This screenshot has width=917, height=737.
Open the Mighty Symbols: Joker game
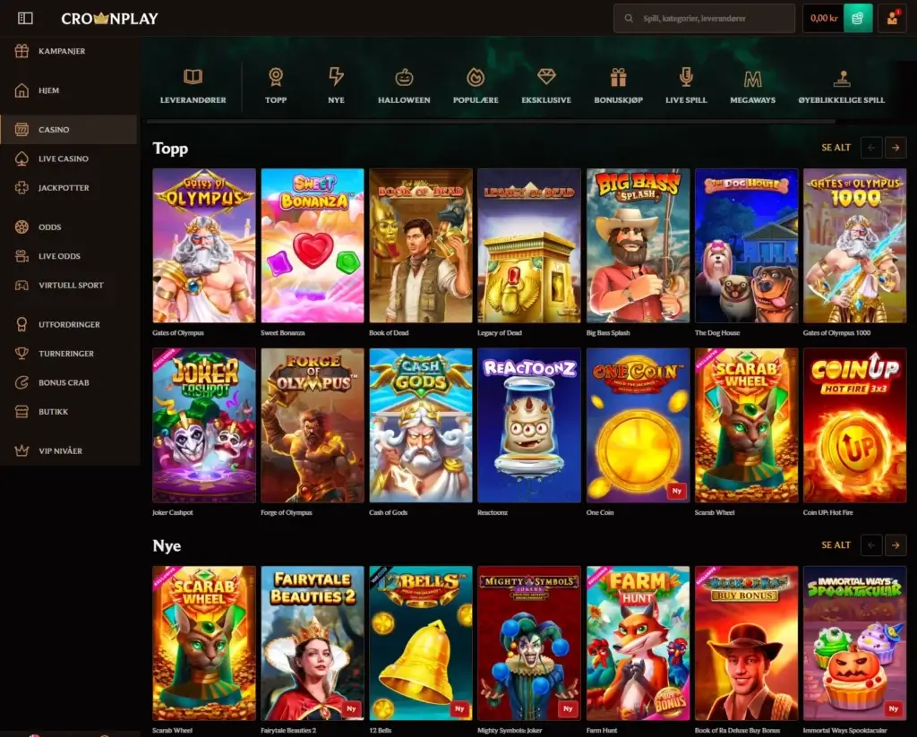[x=529, y=643]
